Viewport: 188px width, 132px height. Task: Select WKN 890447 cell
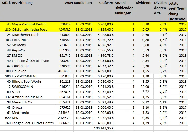click(65, 24)
